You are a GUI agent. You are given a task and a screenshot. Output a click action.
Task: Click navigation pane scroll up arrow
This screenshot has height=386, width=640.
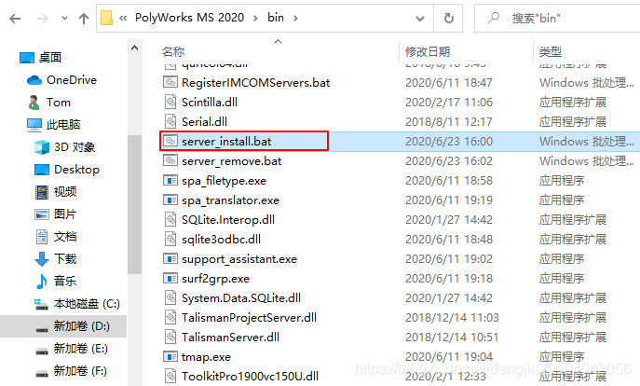click(x=134, y=48)
